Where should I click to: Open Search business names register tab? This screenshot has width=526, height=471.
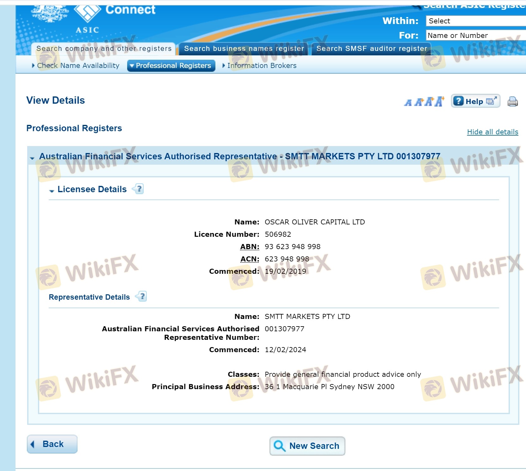click(x=244, y=49)
